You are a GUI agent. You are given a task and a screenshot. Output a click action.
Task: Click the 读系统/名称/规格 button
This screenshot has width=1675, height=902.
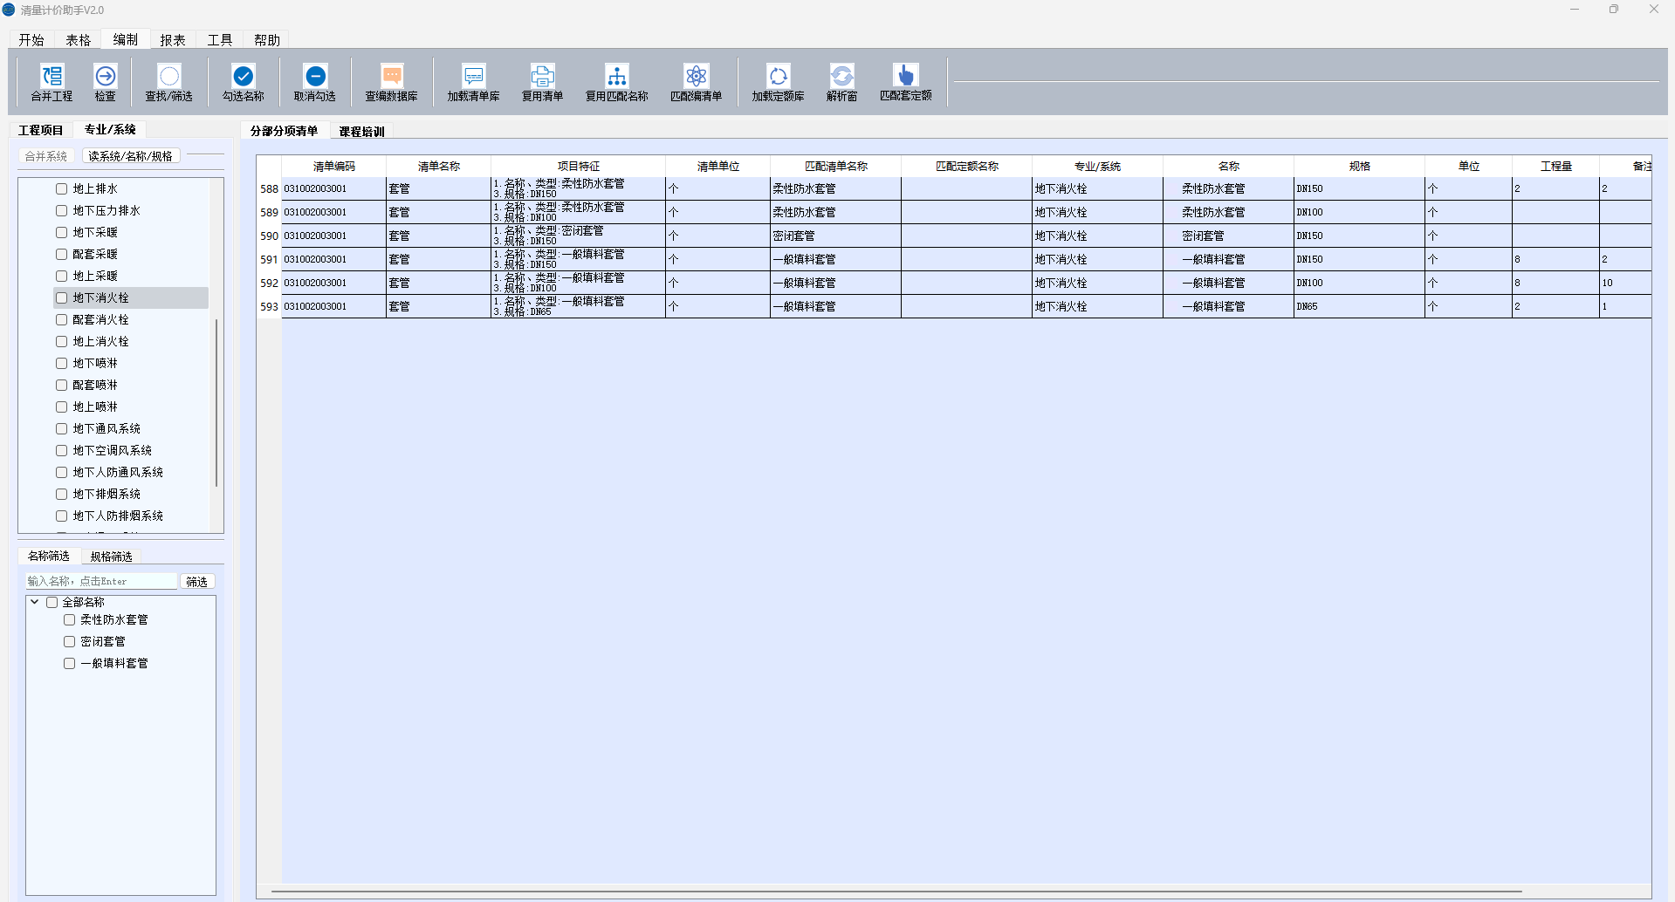tap(131, 156)
